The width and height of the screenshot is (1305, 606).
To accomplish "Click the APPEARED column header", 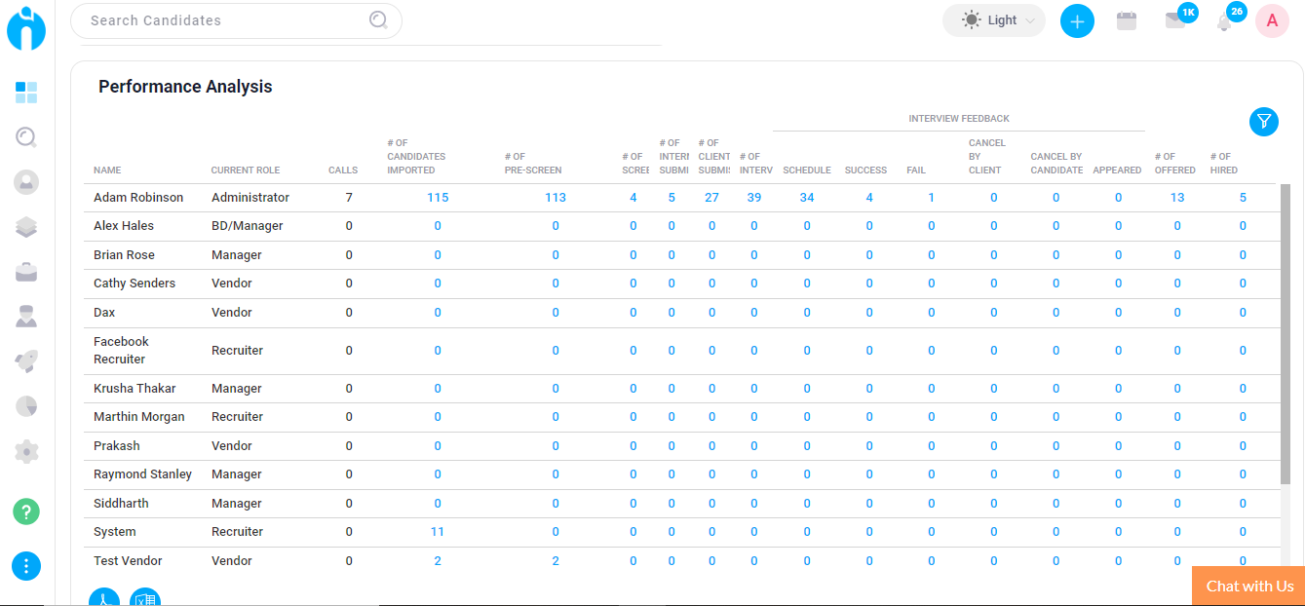I will tap(1117, 170).
